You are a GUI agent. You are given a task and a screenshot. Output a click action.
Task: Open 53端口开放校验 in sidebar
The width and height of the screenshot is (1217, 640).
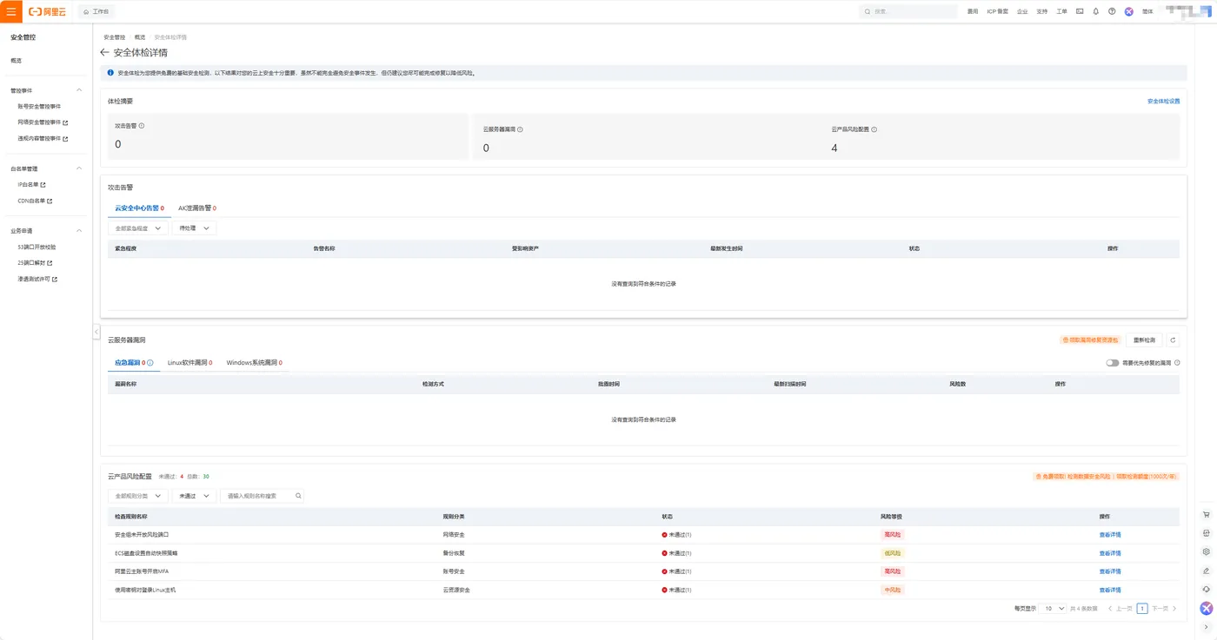click(37, 247)
